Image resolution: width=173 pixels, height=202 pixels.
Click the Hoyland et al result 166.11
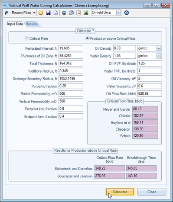click(145, 122)
